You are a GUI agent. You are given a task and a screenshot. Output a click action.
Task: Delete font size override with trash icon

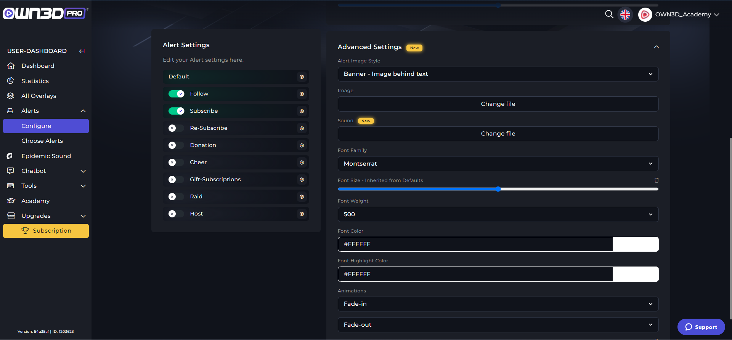[656, 180]
